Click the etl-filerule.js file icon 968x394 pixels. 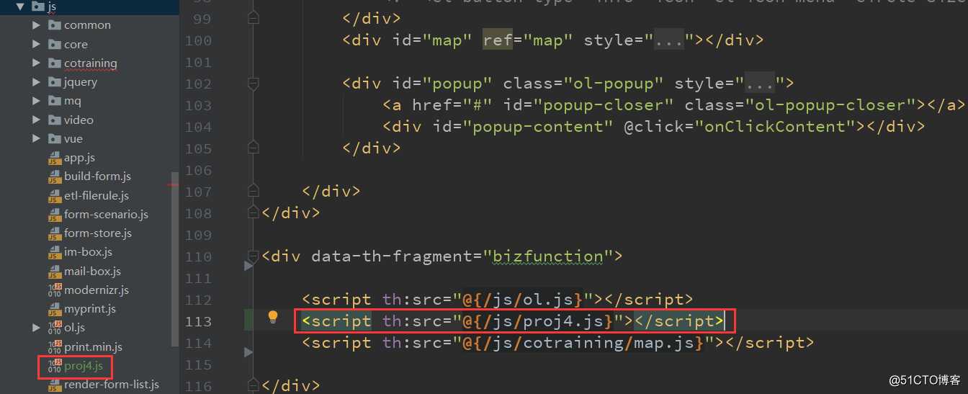(x=55, y=196)
